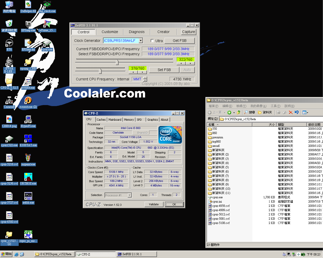Select the EVGA E-LEET desktop shortcut
This screenshot has height=258, width=323.
pos(9,66)
